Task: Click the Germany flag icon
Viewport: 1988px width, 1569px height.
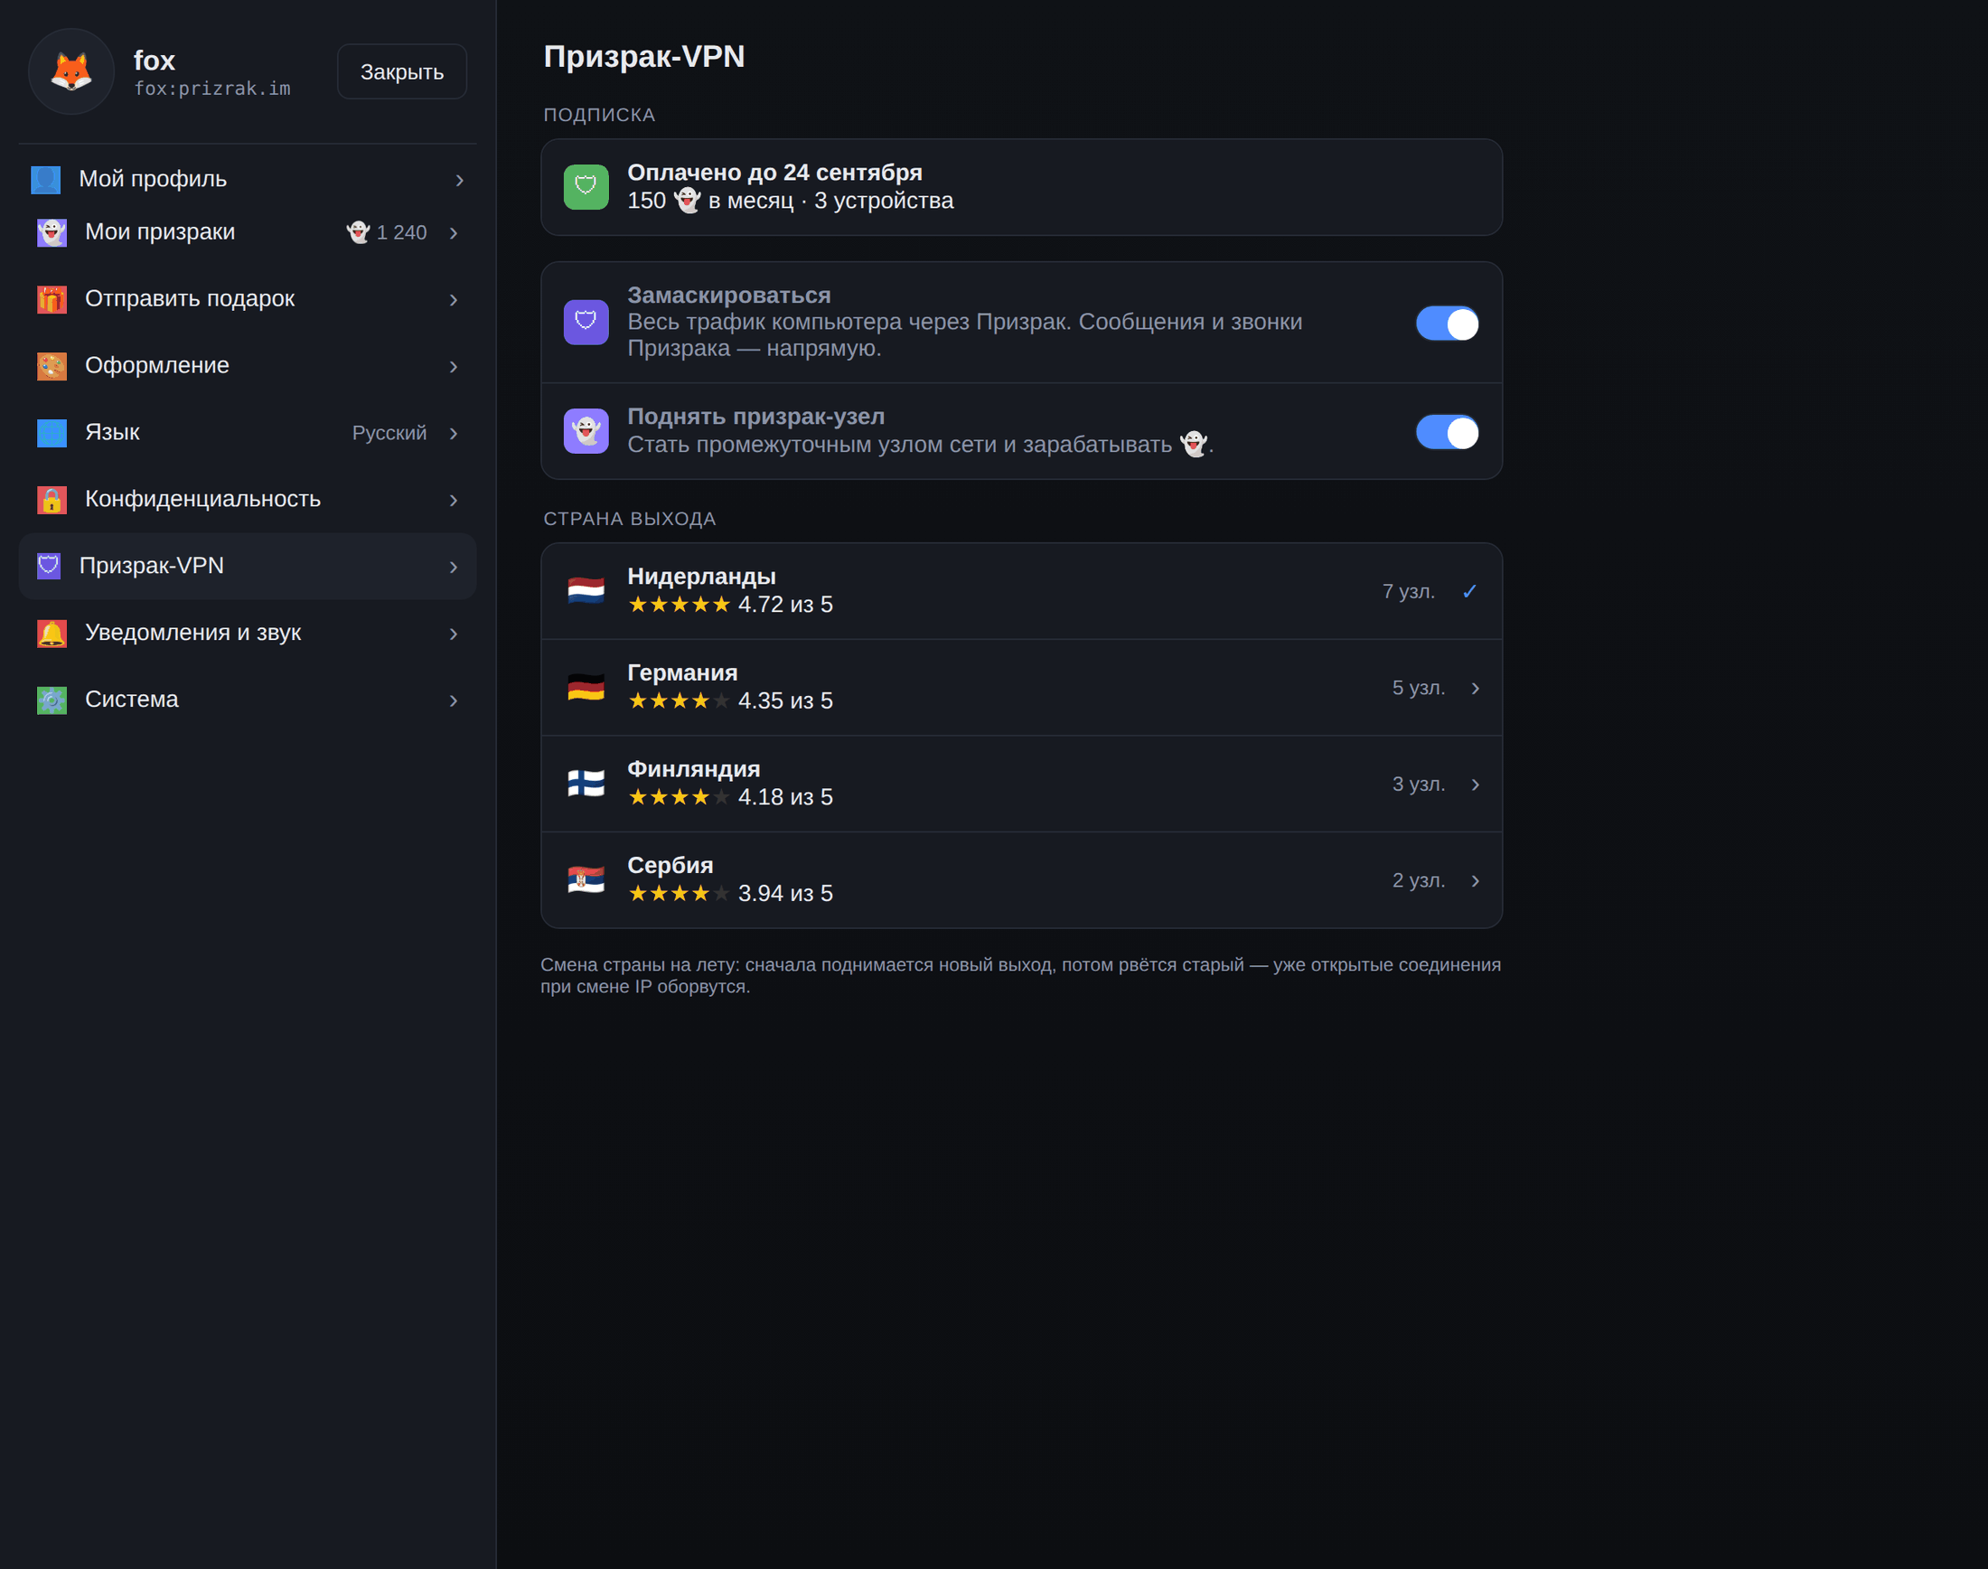Action: pyautogui.click(x=586, y=687)
